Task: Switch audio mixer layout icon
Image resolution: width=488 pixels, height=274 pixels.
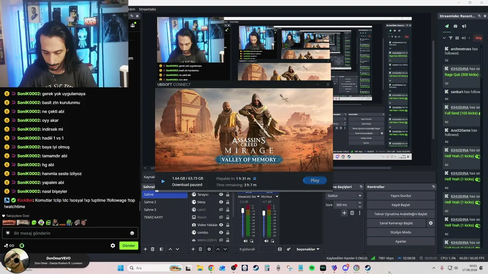Action: tap(280, 249)
